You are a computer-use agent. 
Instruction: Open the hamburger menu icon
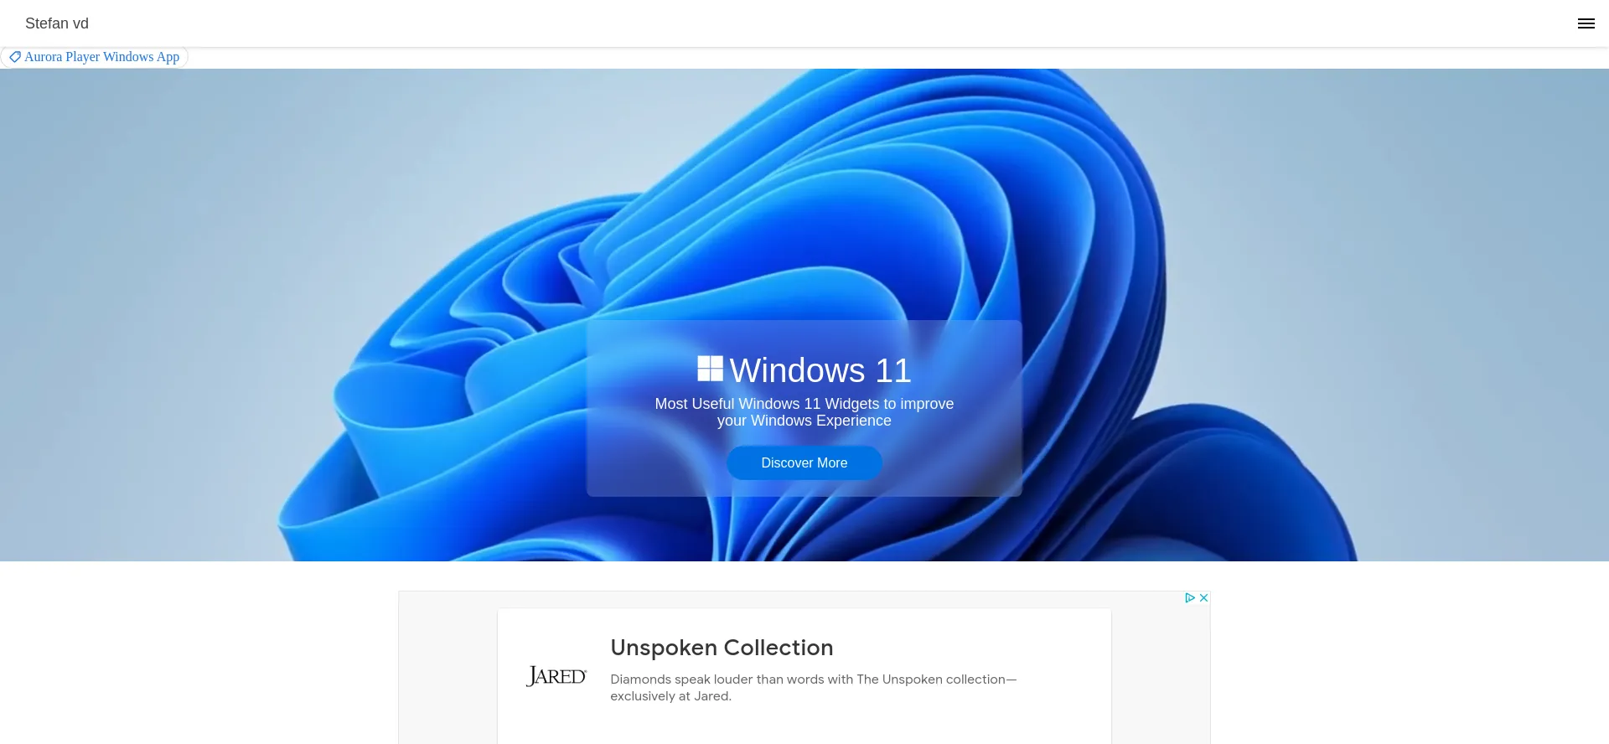pos(1586,23)
